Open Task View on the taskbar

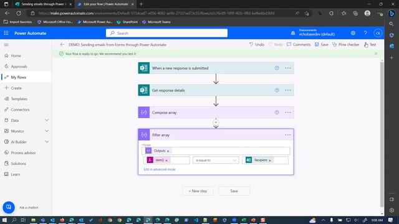[23, 220]
